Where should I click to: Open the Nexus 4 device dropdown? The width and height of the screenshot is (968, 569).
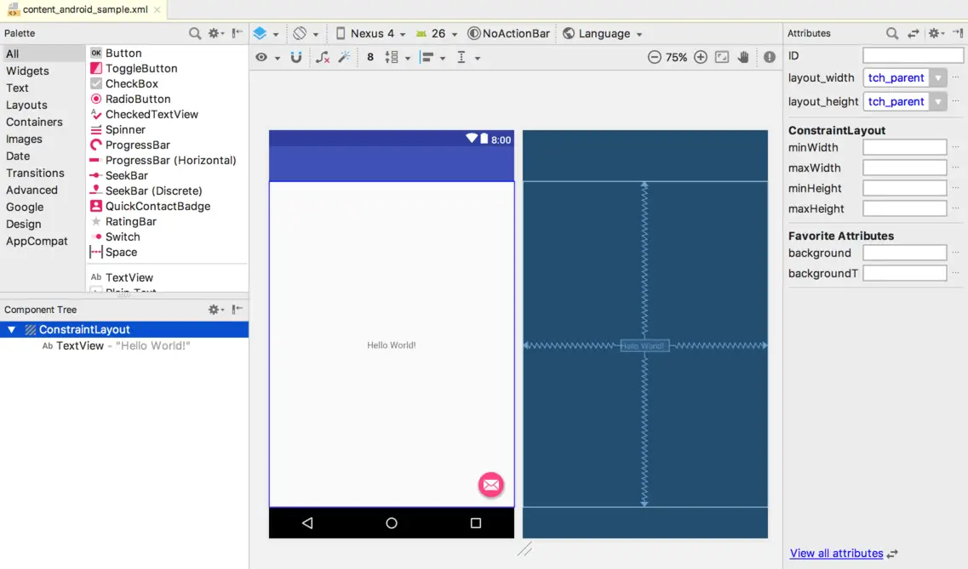367,34
